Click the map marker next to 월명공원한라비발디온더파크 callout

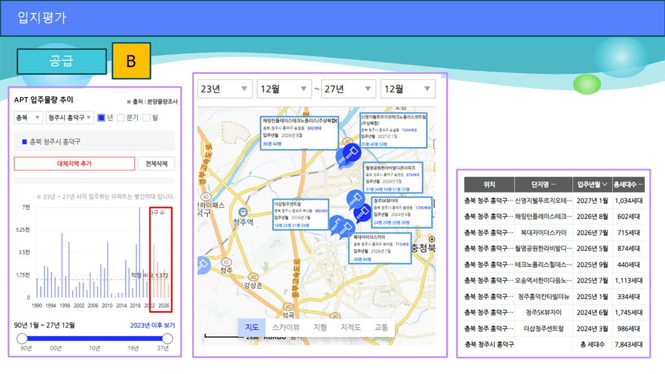click(355, 198)
